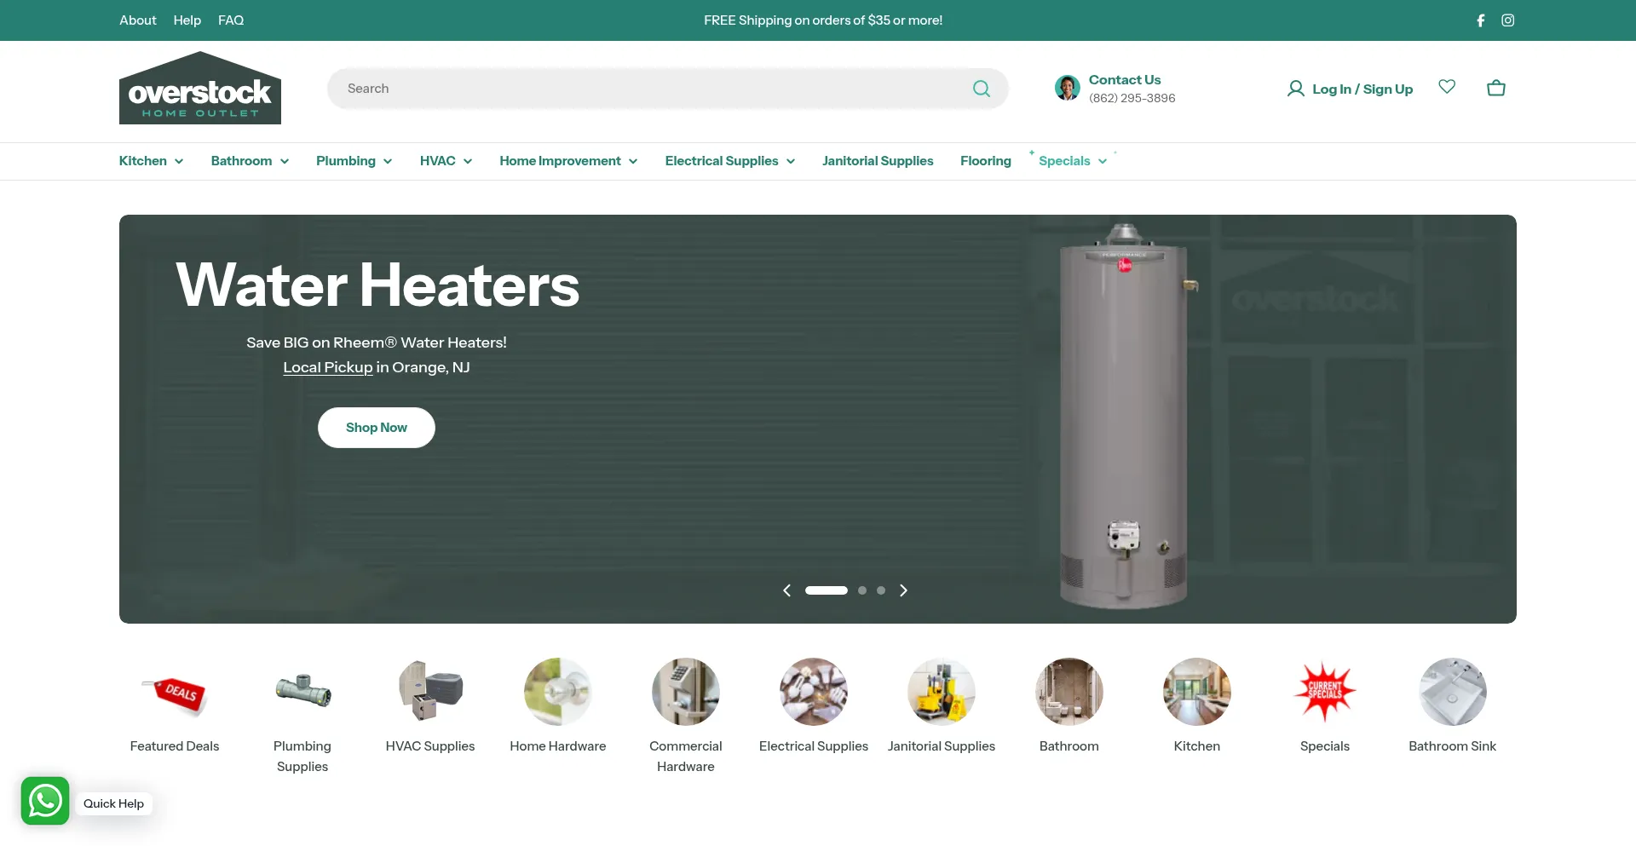Open the Electrical Supplies category image

coord(814,692)
